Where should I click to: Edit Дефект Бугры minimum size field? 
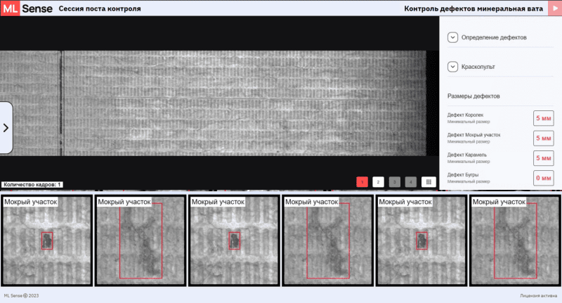543,177
